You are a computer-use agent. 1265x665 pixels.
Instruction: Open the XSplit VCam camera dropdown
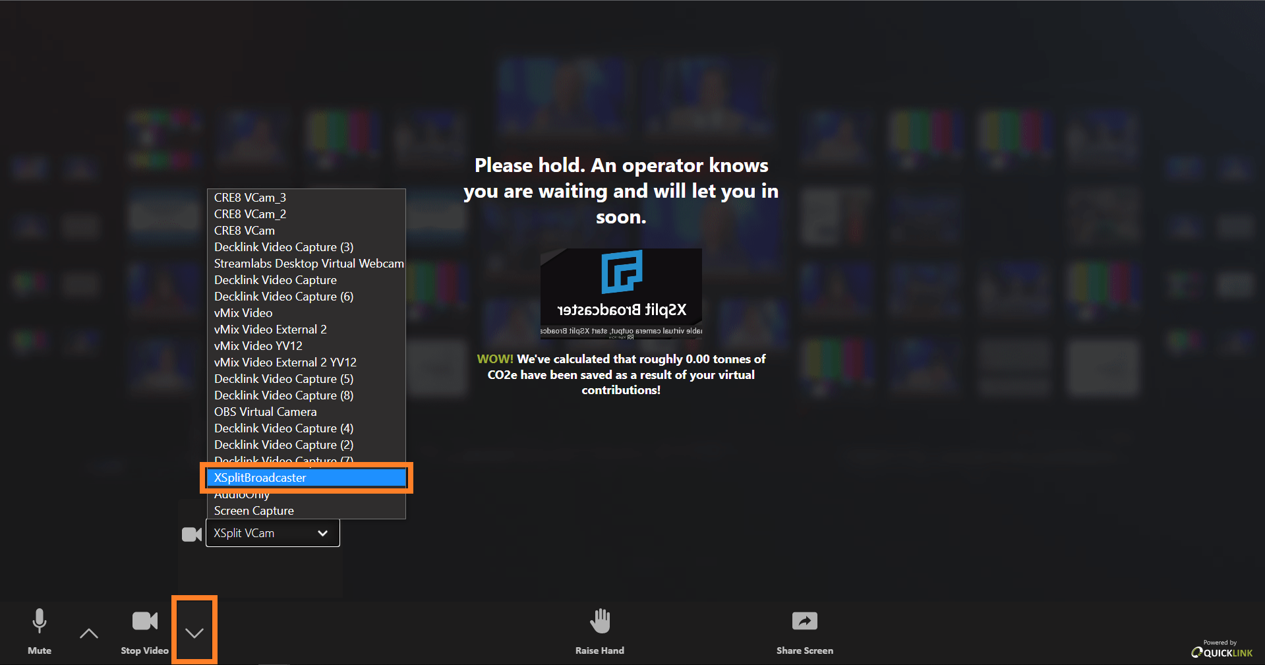click(273, 533)
